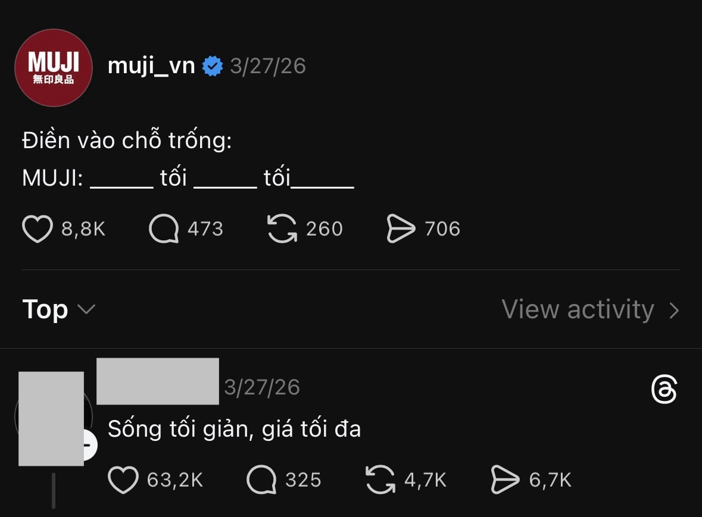The width and height of the screenshot is (702, 517).
Task: Click the chevron beside Top
Action: click(x=86, y=310)
